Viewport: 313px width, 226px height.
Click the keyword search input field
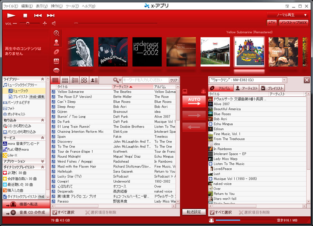click(x=145, y=80)
